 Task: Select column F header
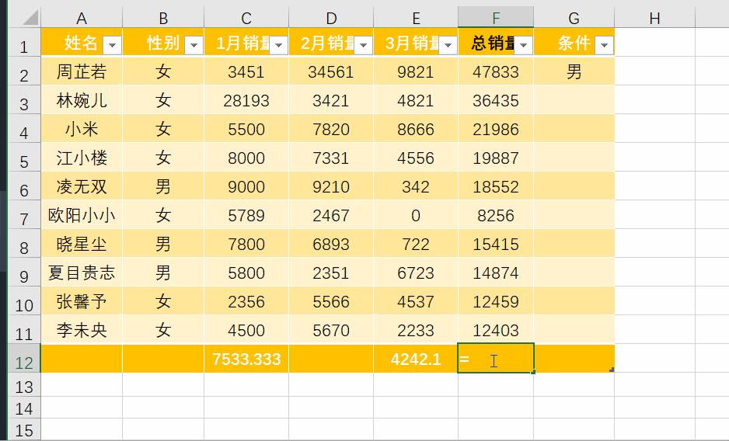(495, 18)
